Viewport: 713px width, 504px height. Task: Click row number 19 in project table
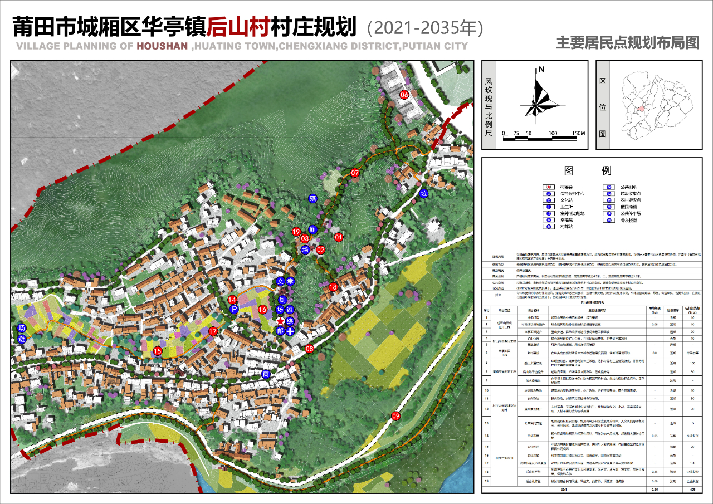[486, 481]
